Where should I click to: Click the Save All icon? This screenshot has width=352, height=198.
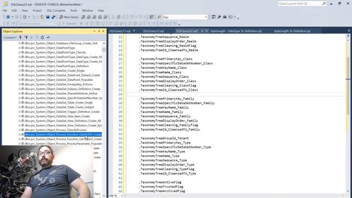coord(53,17)
